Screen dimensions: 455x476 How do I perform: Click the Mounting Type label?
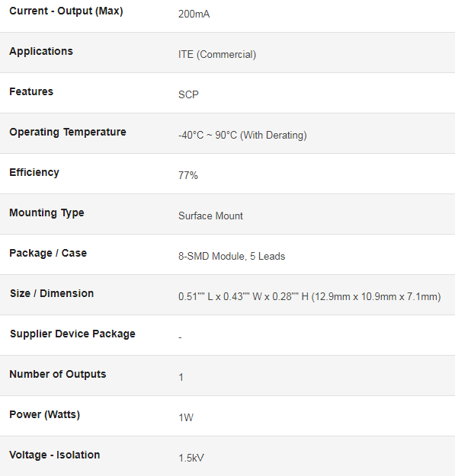(46, 212)
